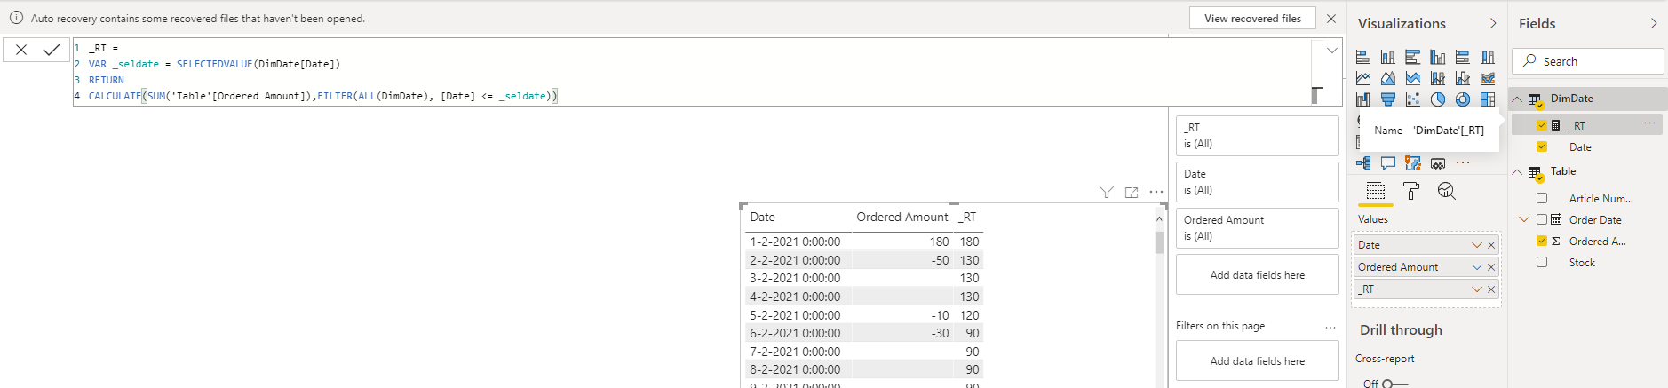Select the area chart visual
This screenshot has width=1668, height=388.
click(1388, 78)
